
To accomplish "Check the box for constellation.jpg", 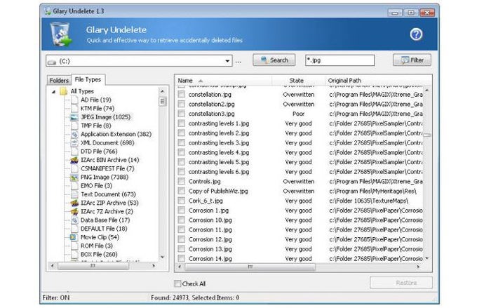I will coord(181,94).
